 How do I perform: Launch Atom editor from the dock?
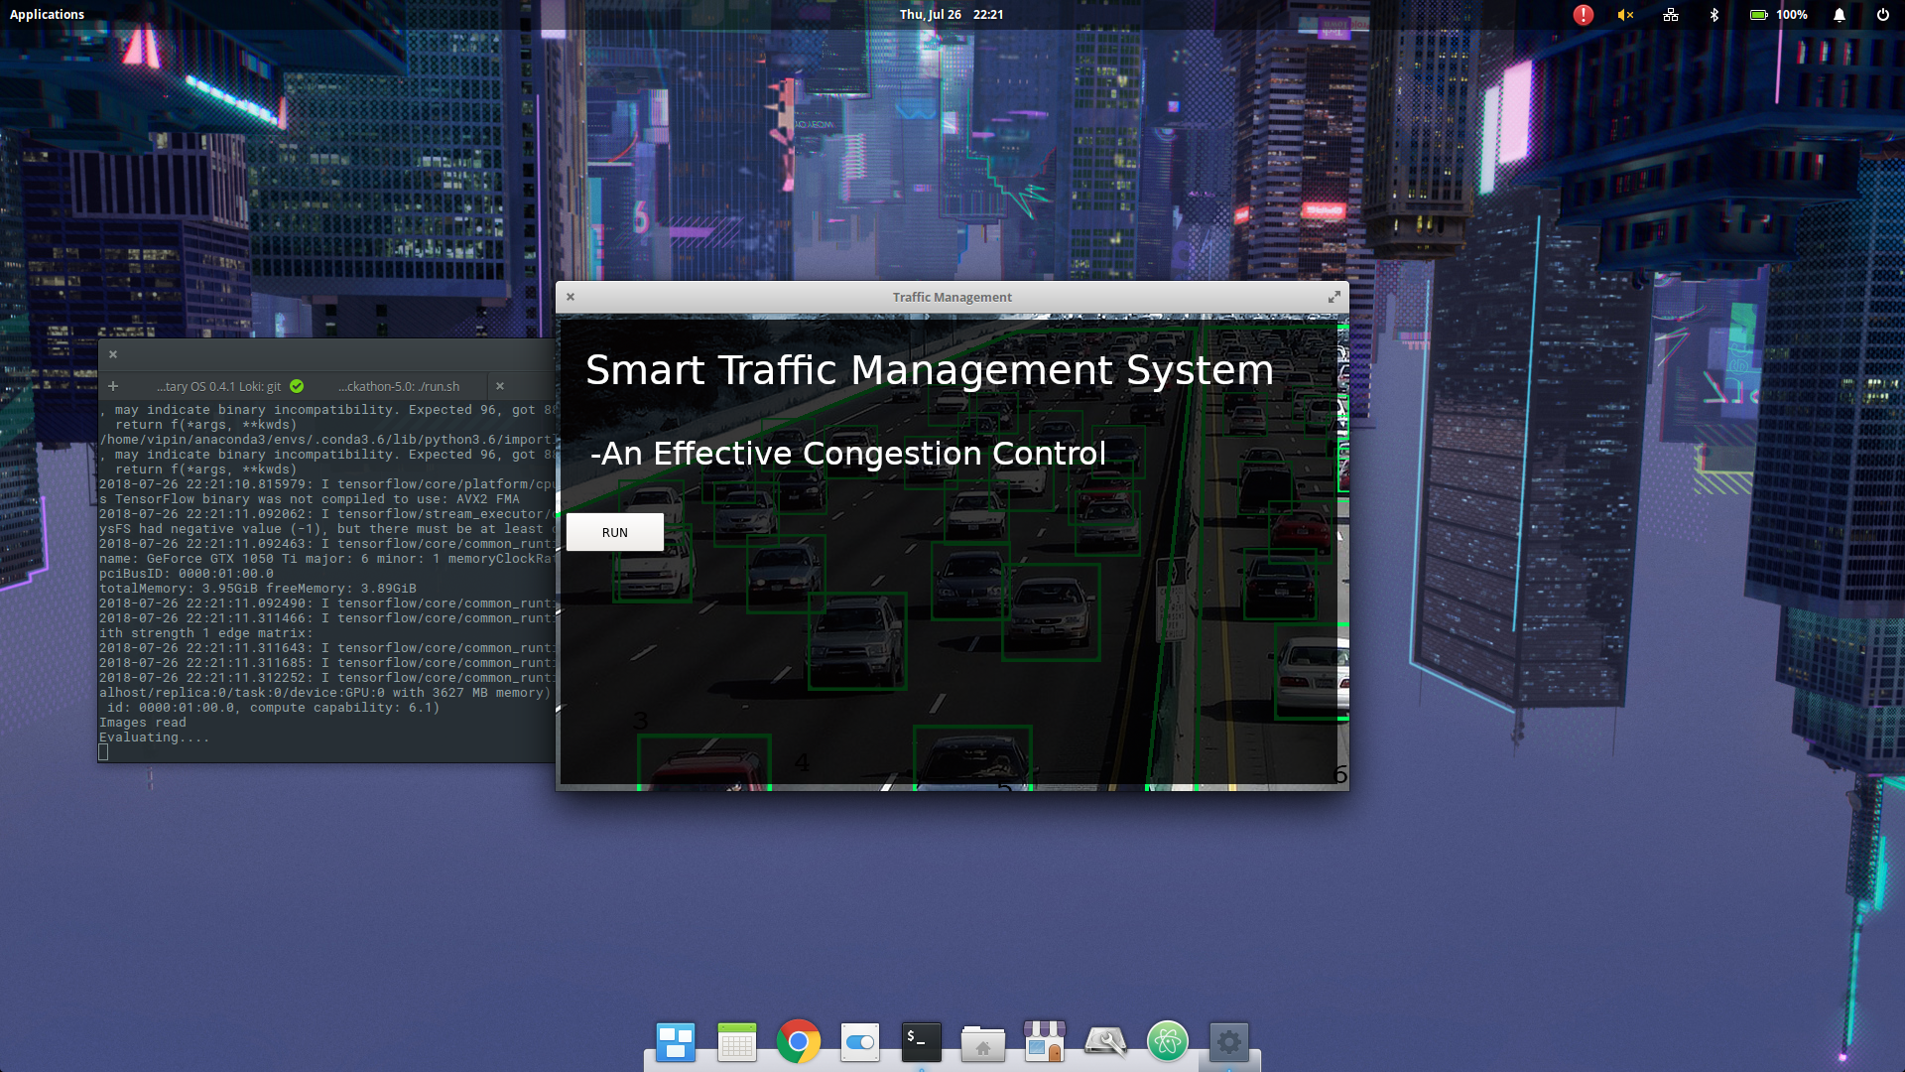pos(1168,1042)
